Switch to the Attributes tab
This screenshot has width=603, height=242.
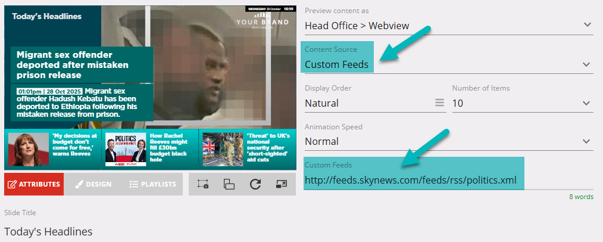click(x=34, y=184)
